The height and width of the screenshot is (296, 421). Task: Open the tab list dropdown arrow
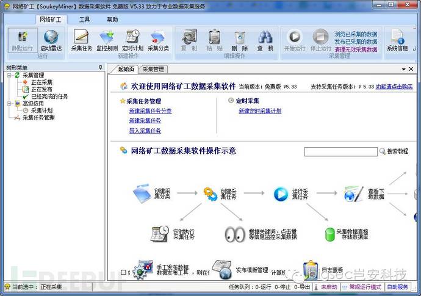pos(403,70)
